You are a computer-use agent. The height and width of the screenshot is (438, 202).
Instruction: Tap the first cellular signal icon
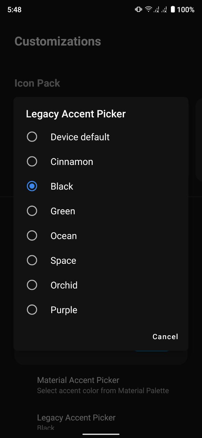pyautogui.click(x=156, y=10)
